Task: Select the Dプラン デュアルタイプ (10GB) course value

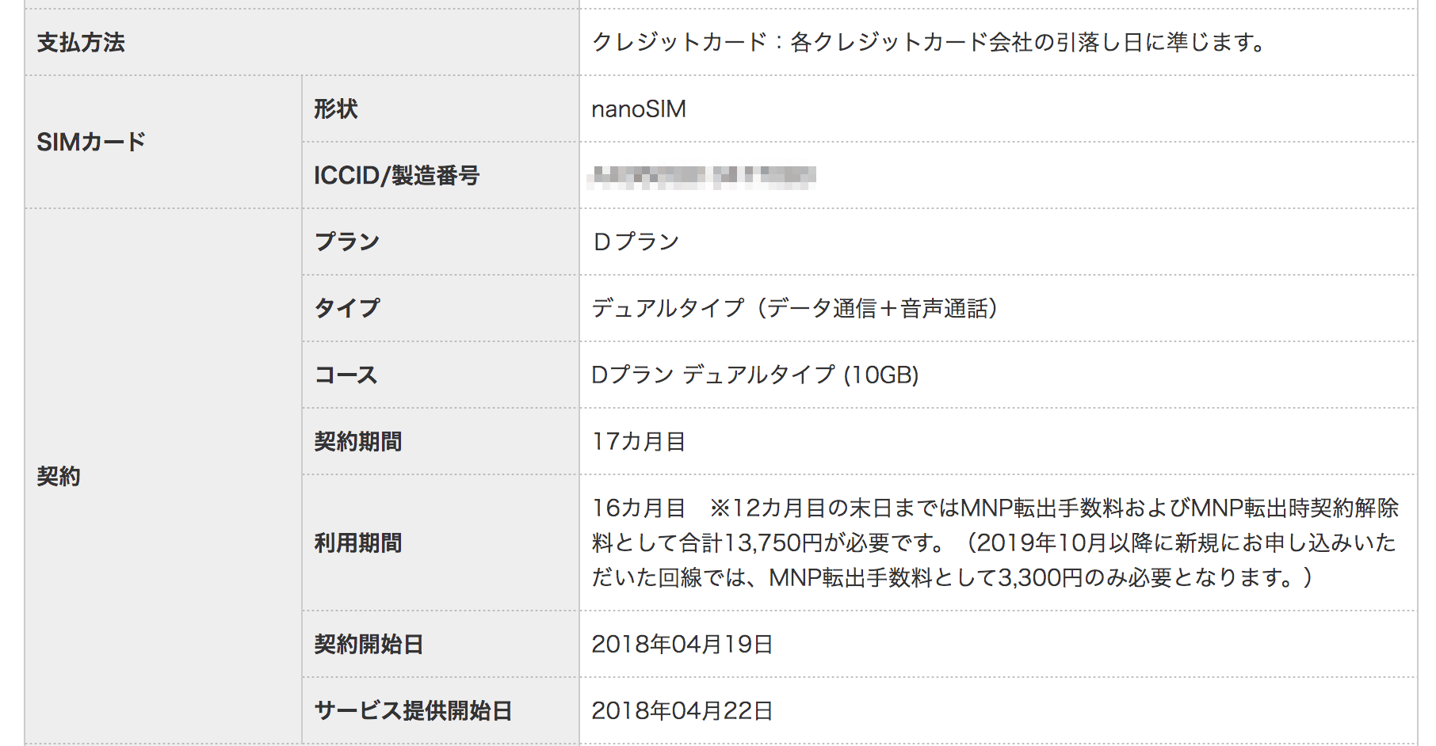Action: 755,375
